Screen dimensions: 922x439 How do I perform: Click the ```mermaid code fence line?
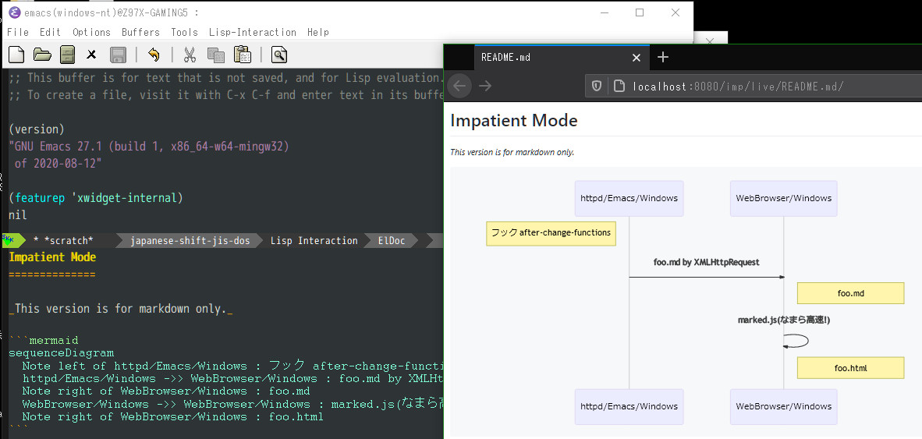(x=44, y=340)
